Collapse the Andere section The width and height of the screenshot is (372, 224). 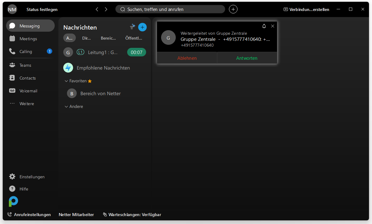pyautogui.click(x=66, y=107)
